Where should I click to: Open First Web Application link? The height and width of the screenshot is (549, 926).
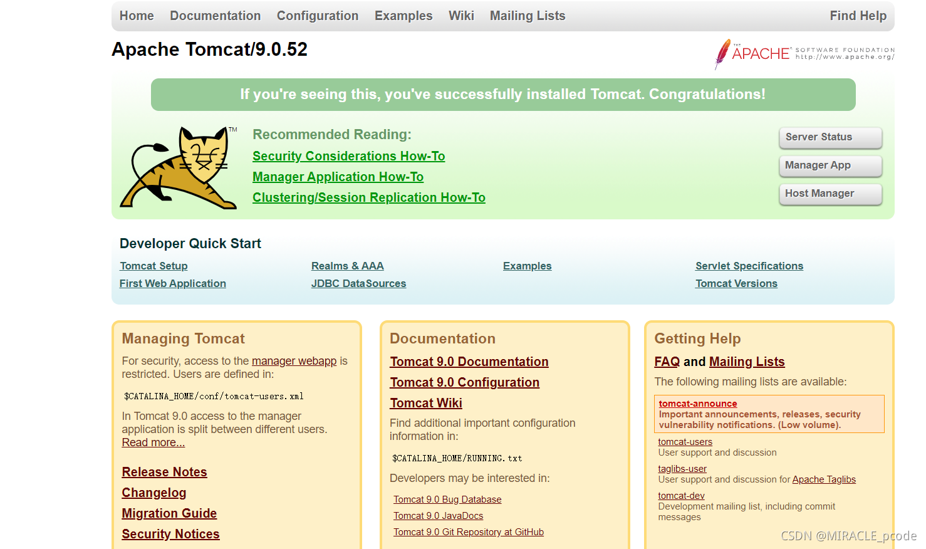pyautogui.click(x=172, y=283)
